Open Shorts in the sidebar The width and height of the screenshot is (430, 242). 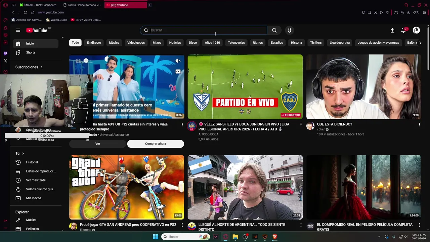[x=36, y=53]
